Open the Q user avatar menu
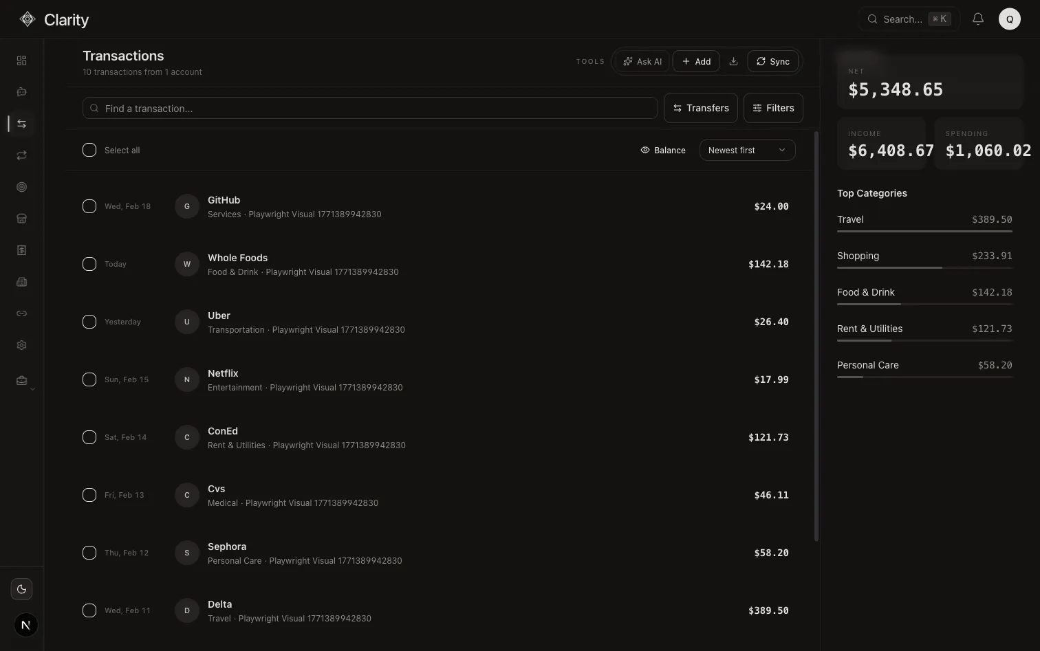 tap(1009, 19)
